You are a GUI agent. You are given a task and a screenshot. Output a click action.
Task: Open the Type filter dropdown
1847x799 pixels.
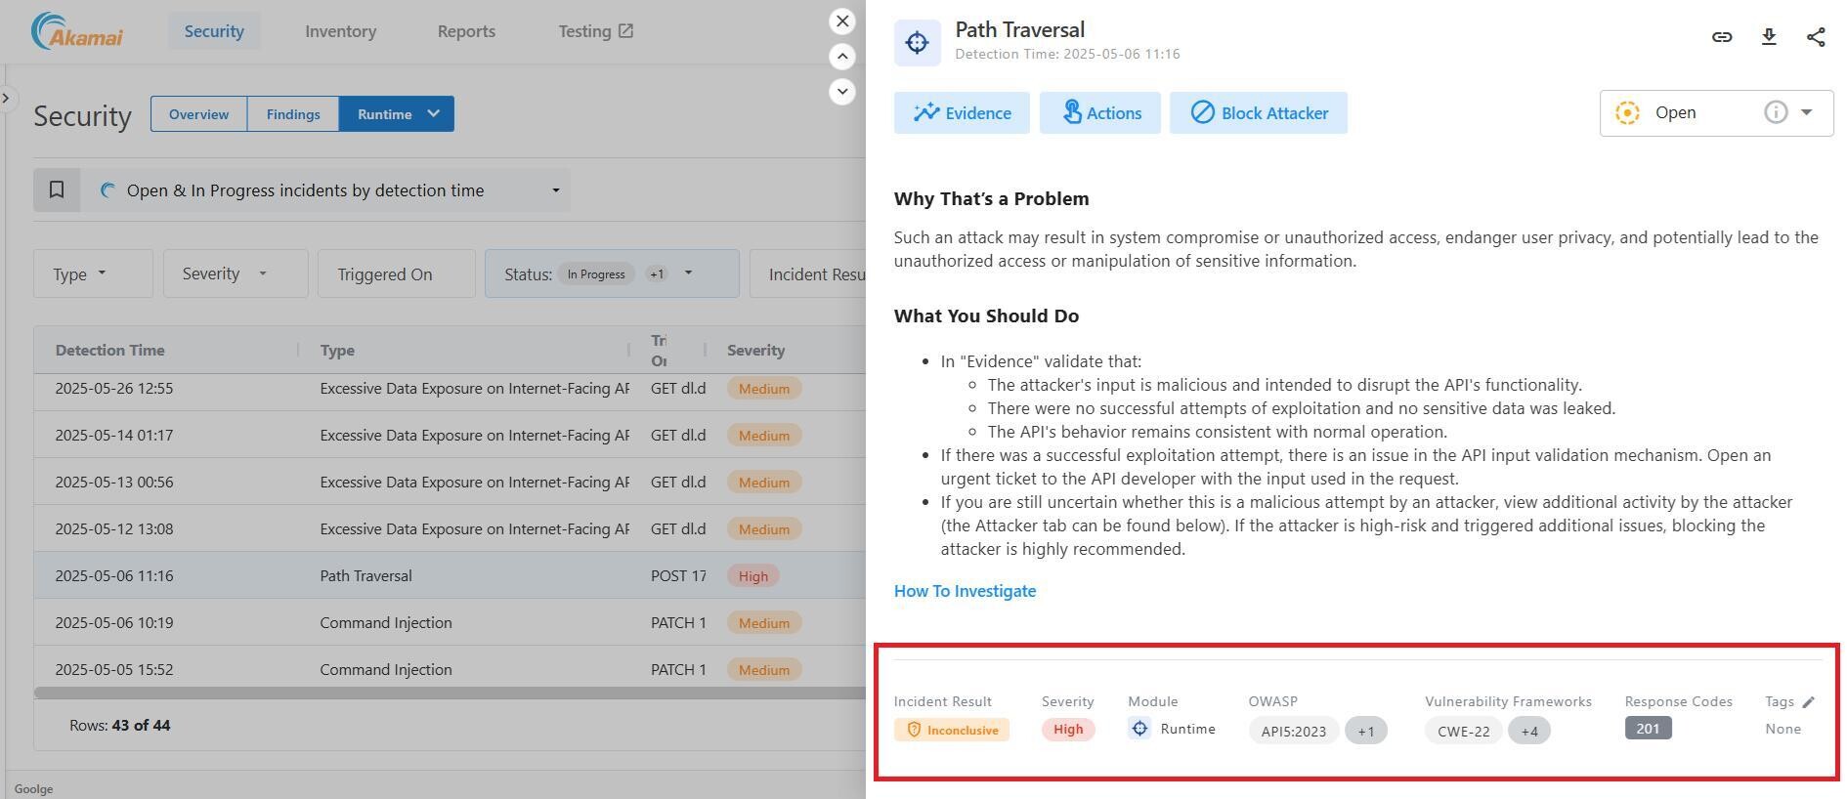(93, 274)
